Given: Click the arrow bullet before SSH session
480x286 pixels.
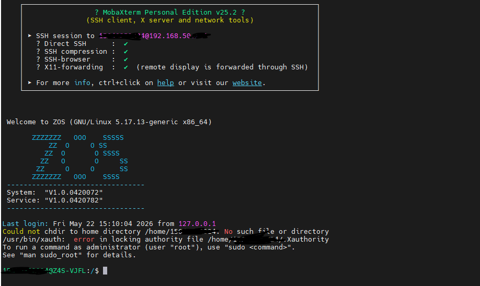Looking at the screenshot, I should coord(30,35).
